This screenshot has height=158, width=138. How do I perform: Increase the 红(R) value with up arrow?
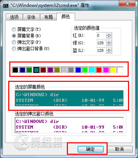(109, 34)
